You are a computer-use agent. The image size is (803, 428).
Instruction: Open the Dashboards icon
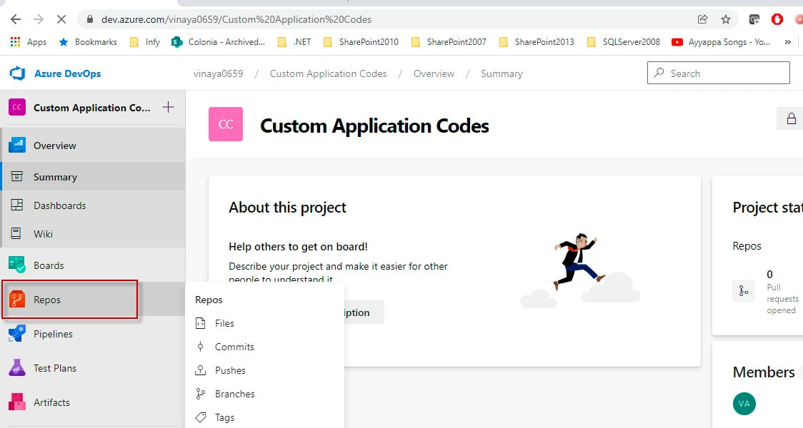(17, 205)
